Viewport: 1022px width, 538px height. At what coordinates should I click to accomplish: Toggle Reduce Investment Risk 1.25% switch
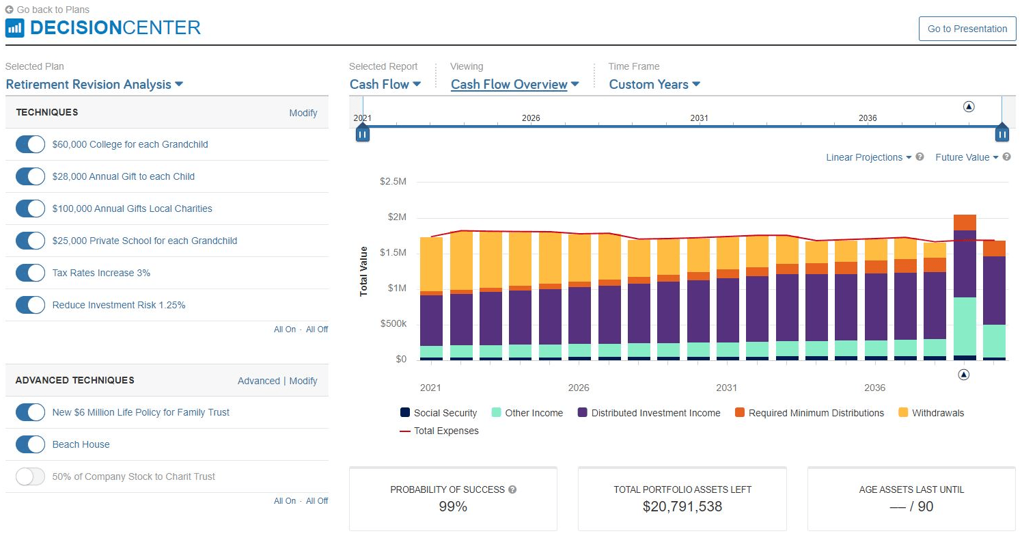pyautogui.click(x=30, y=305)
